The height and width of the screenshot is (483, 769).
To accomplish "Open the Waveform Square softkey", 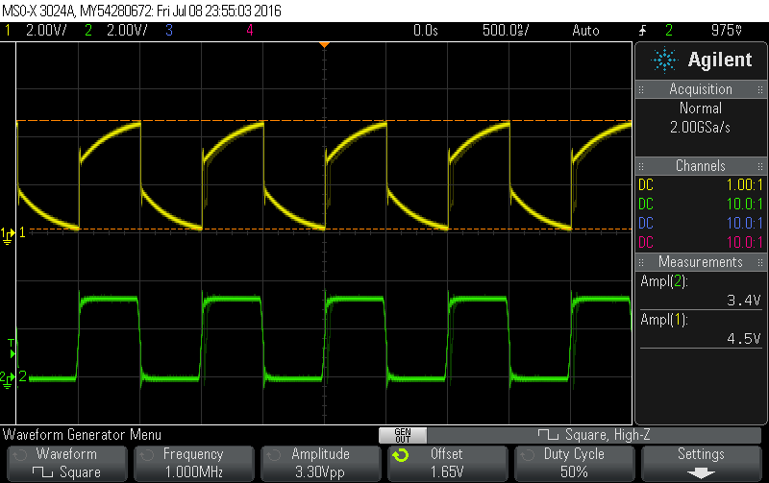I will [x=66, y=464].
